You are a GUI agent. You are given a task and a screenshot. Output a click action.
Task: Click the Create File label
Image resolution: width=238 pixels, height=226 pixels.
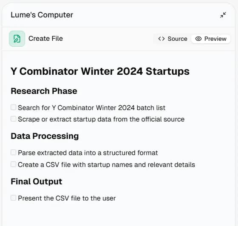(x=46, y=39)
